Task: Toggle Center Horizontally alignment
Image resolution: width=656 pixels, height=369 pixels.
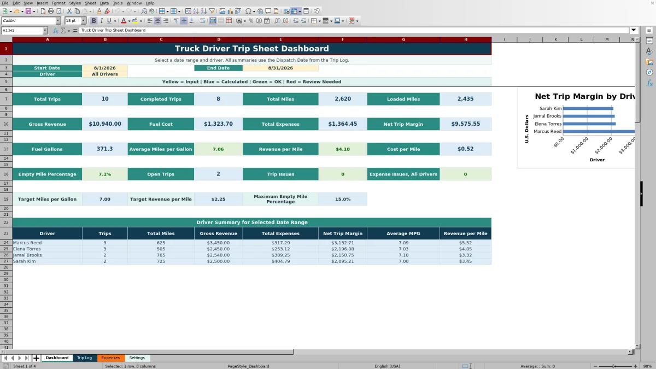Action: [x=157, y=21]
